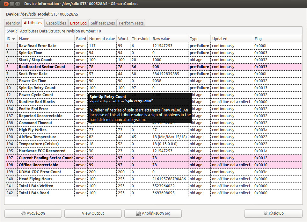
Task: Select the Hardware ECC Recovered row
Action: pos(154,151)
